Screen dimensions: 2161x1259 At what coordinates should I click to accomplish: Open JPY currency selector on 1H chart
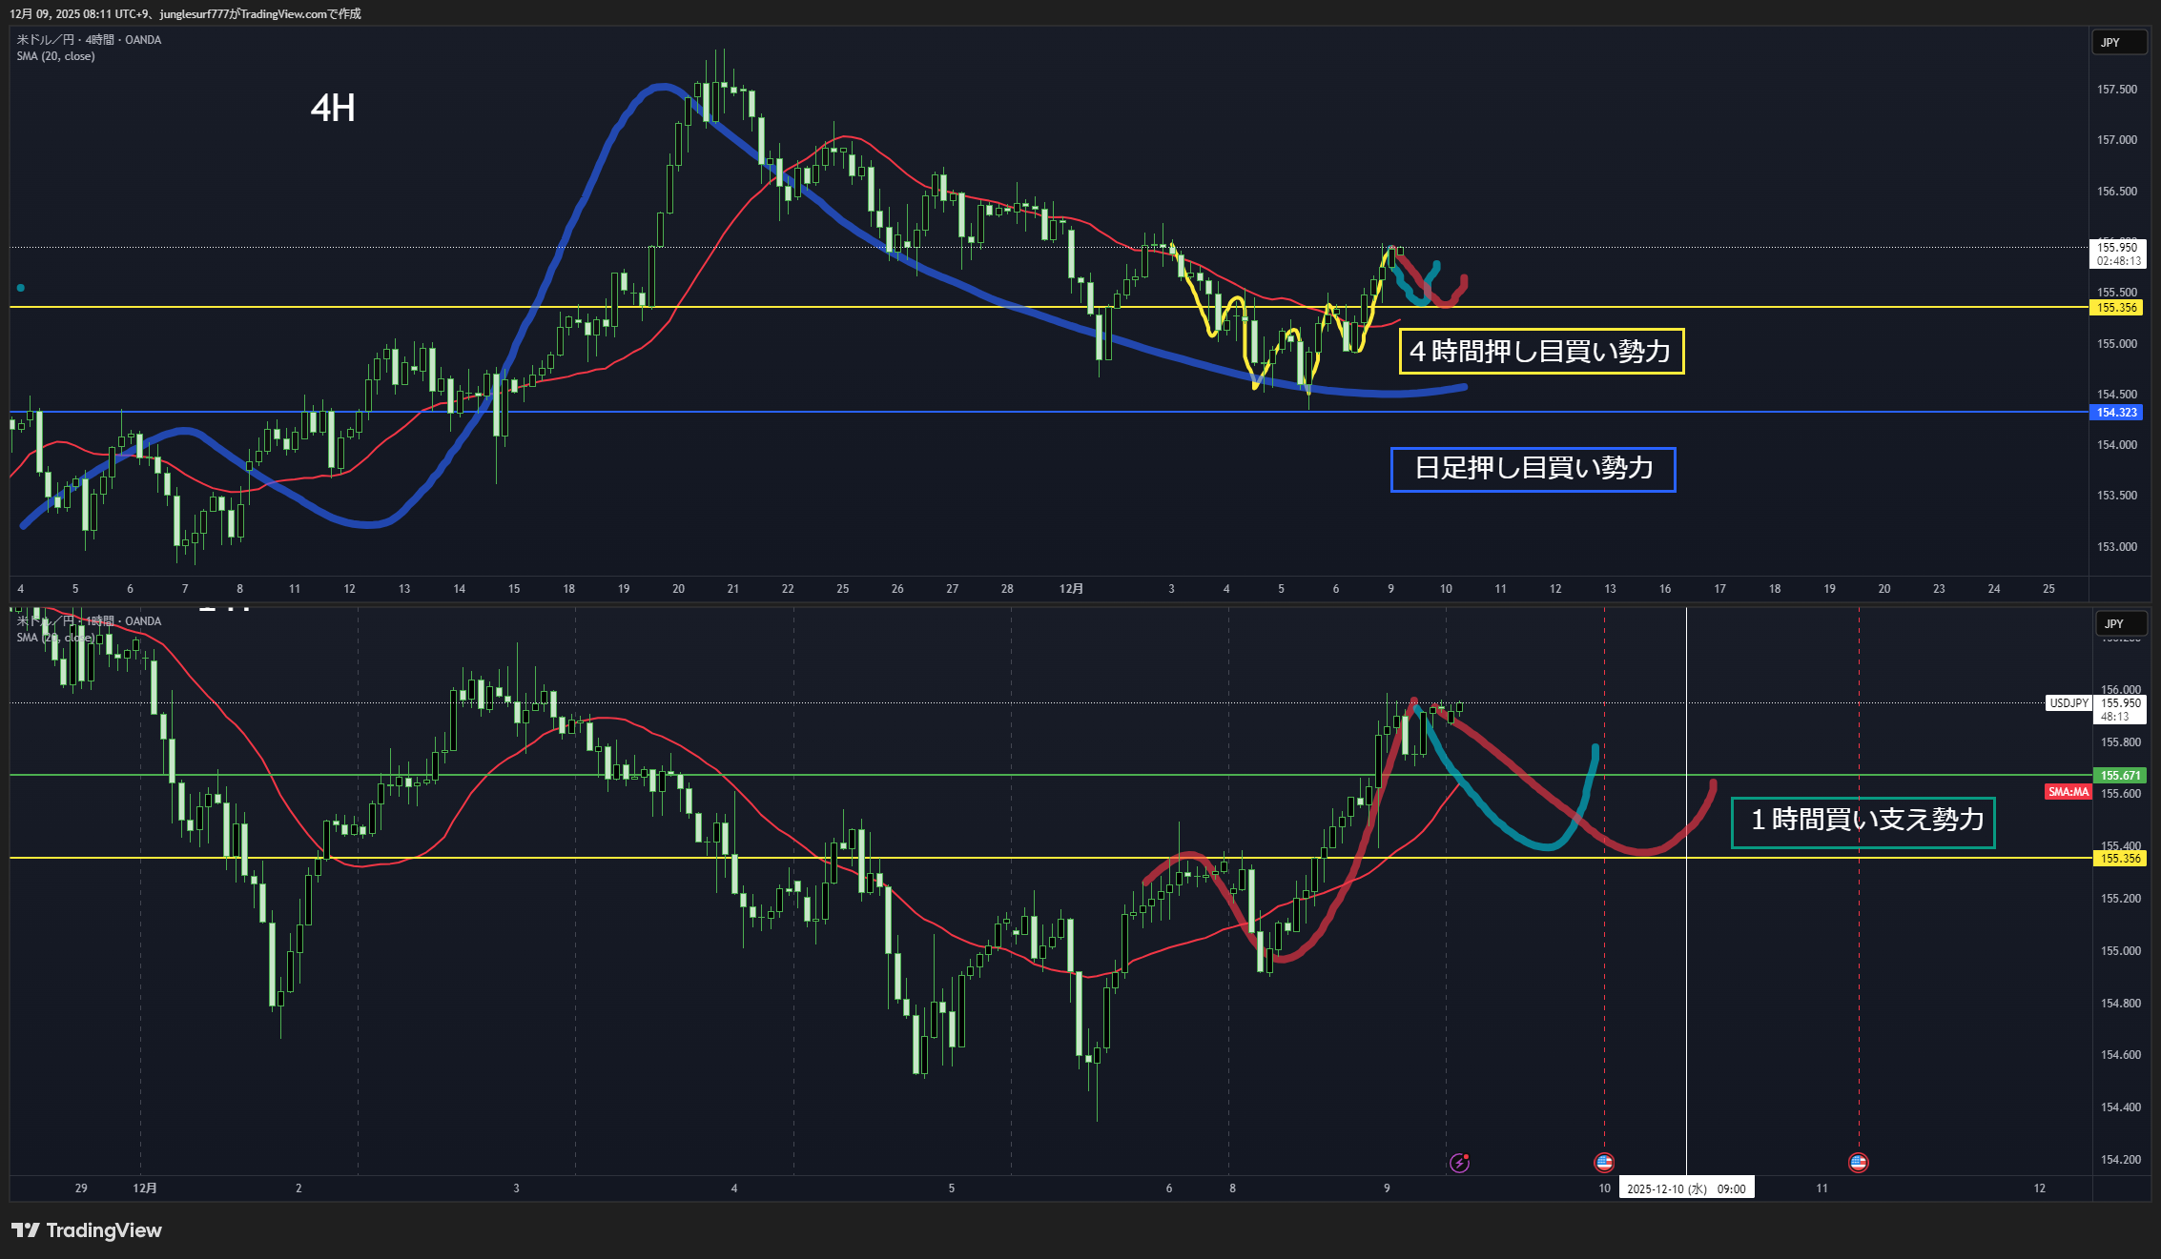(2120, 624)
